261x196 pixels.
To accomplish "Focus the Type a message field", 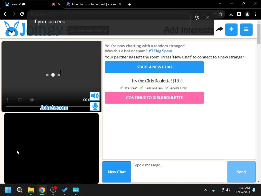I will coord(179,172).
